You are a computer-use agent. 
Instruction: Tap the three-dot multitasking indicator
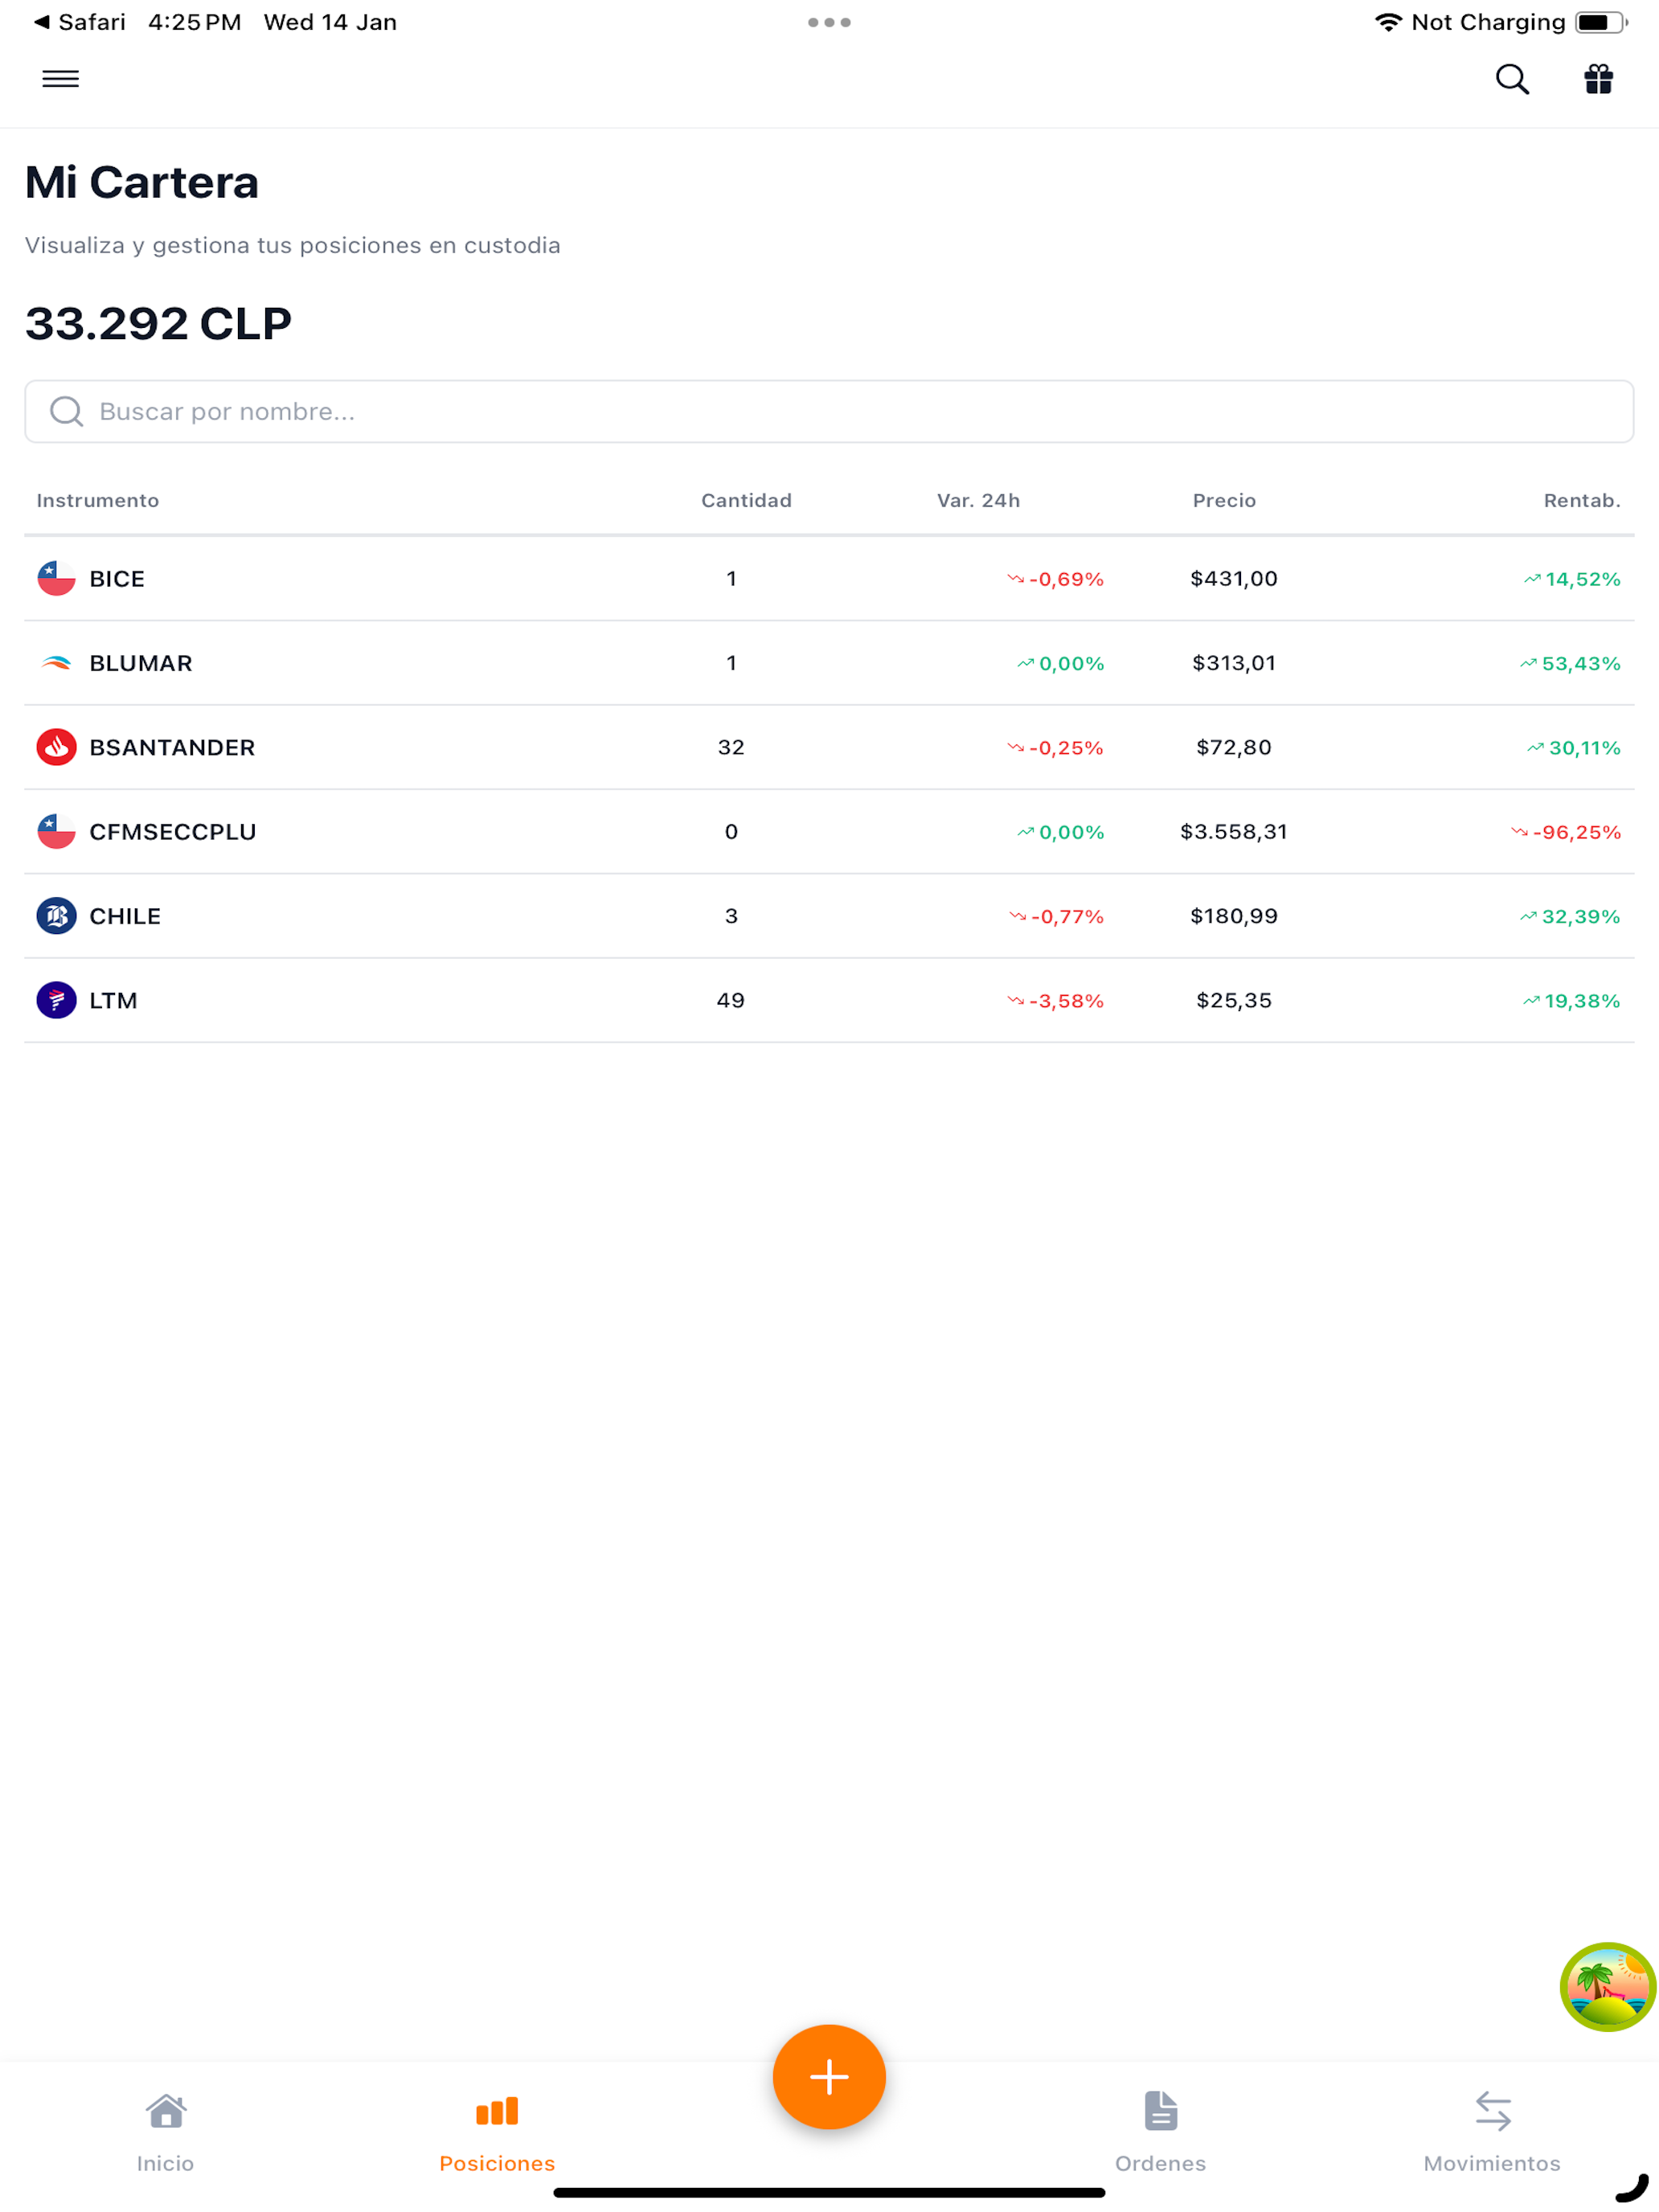[829, 22]
